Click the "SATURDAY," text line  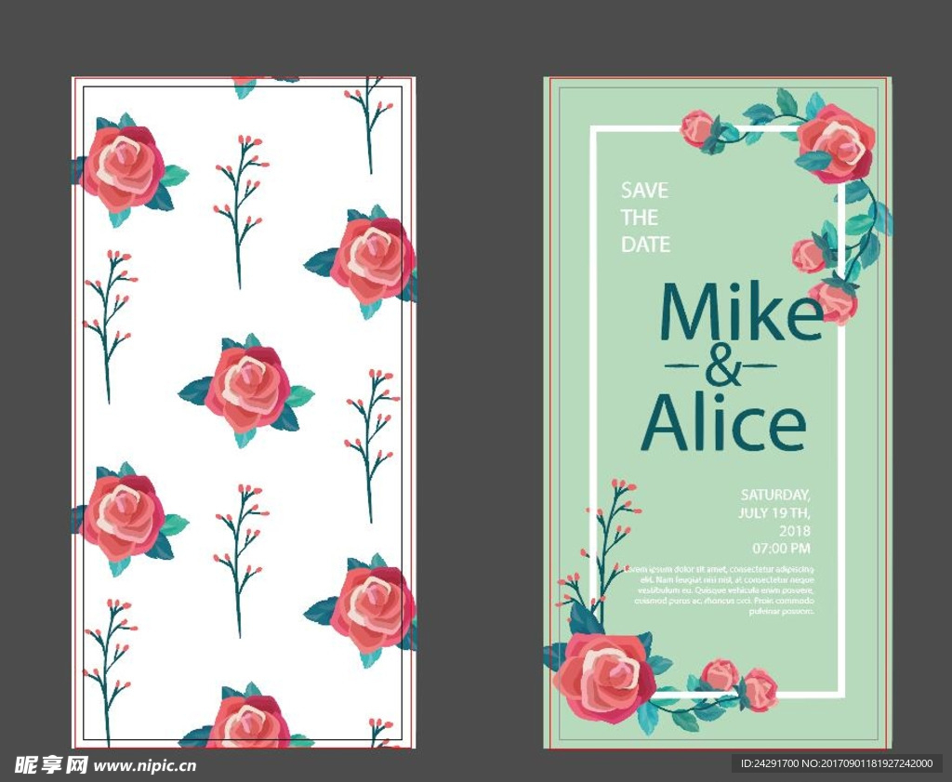click(774, 495)
